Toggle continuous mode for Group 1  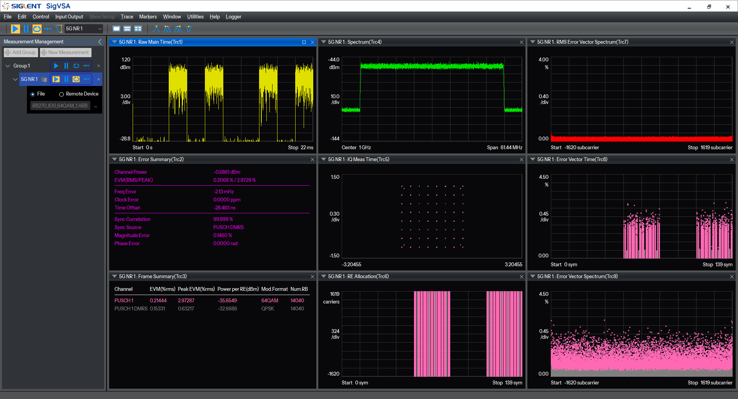tap(76, 66)
